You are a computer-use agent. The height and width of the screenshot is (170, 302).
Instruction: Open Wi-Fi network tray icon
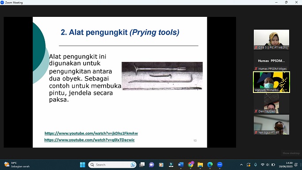262,165
